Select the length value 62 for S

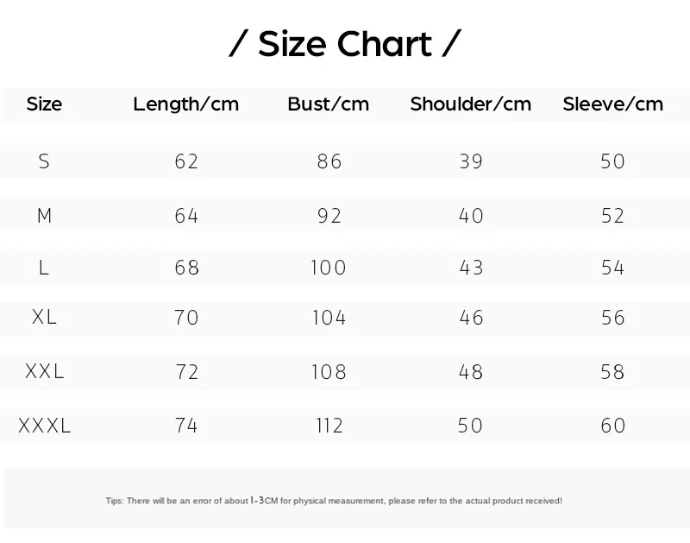pyautogui.click(x=186, y=161)
